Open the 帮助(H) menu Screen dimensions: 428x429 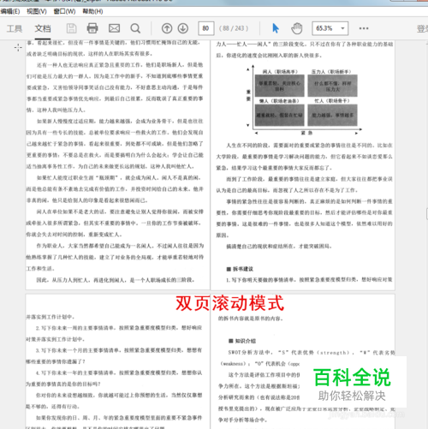pyautogui.click(x=92, y=11)
